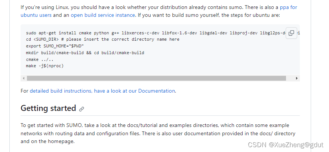Click the code block's left scroll arrow
Viewport: 329px width, 152px height.
pos(24,78)
